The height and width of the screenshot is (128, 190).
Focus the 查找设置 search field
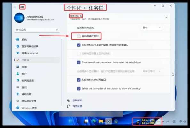[37, 30]
